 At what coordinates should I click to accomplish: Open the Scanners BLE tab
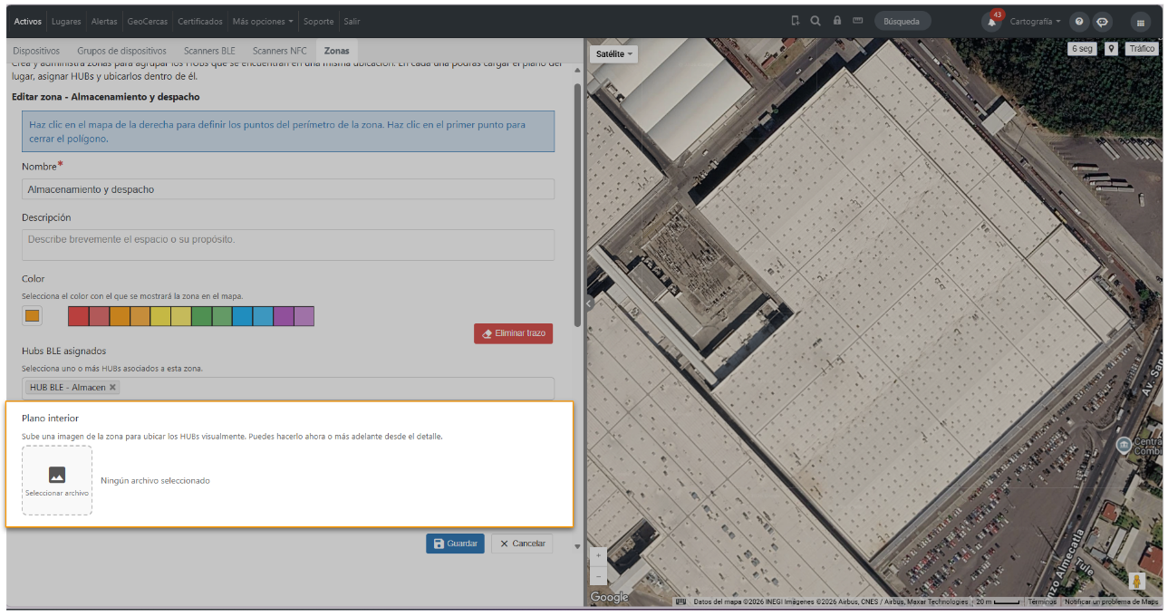click(209, 52)
